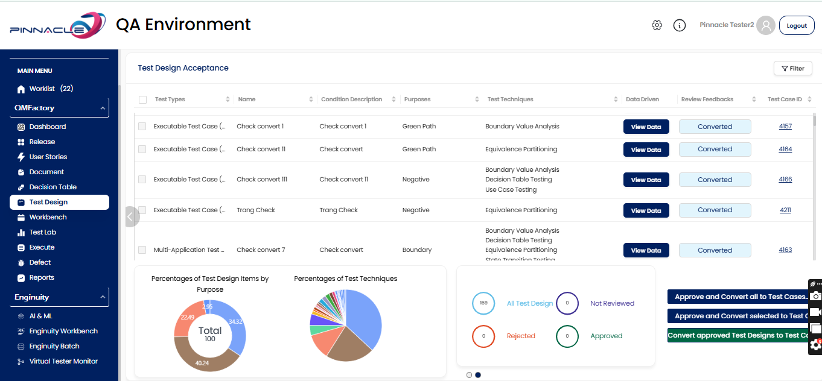
Task: Sort by the Test Types column arrows
Action: click(x=228, y=99)
